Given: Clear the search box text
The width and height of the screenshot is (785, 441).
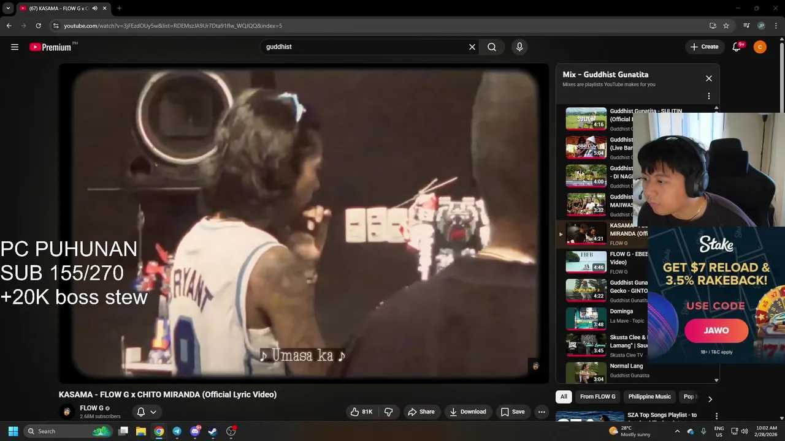Looking at the screenshot, I should pyautogui.click(x=472, y=47).
